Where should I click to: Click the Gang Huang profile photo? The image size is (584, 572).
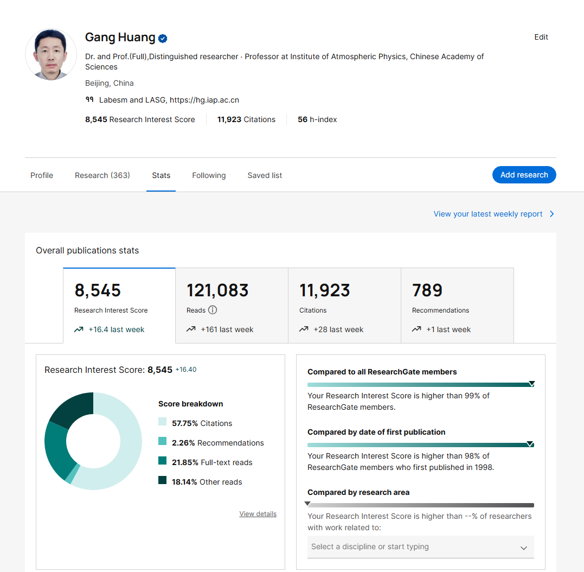coord(51,54)
